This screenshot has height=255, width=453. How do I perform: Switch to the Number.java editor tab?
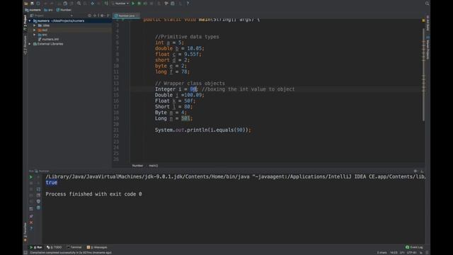pyautogui.click(x=126, y=16)
